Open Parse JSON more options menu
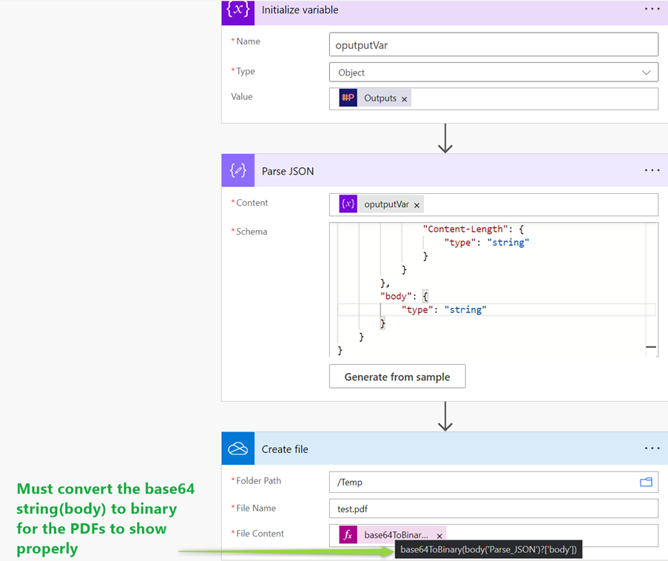Screen dimensions: 668x561 (651, 170)
